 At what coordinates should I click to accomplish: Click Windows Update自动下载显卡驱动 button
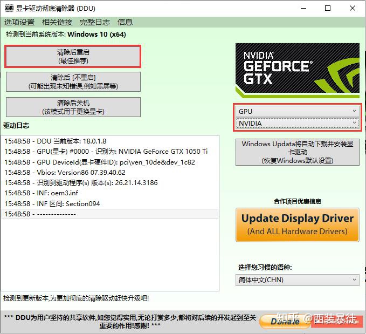298,152
